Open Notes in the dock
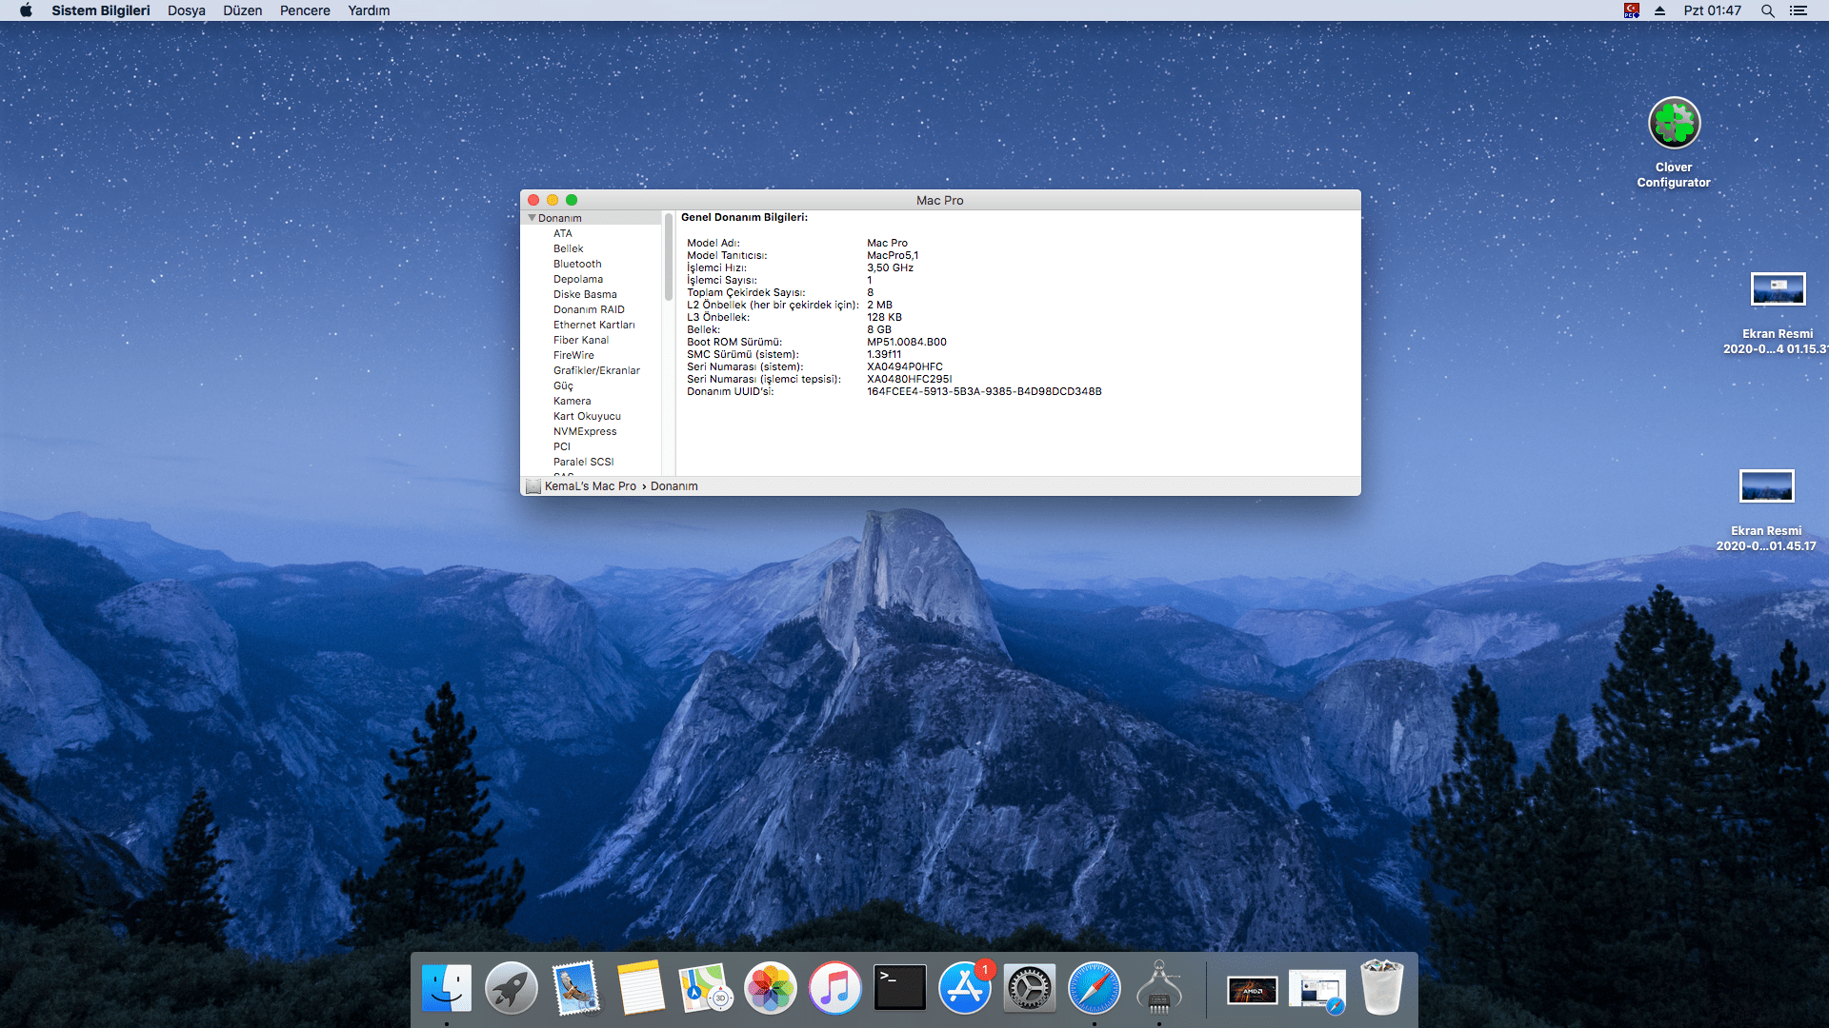The width and height of the screenshot is (1829, 1028). [x=640, y=988]
